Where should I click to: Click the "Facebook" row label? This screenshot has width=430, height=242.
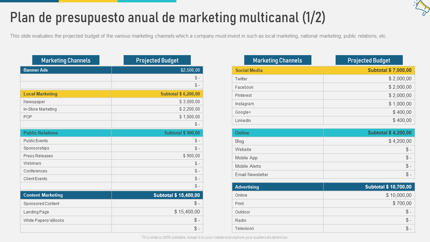point(244,87)
